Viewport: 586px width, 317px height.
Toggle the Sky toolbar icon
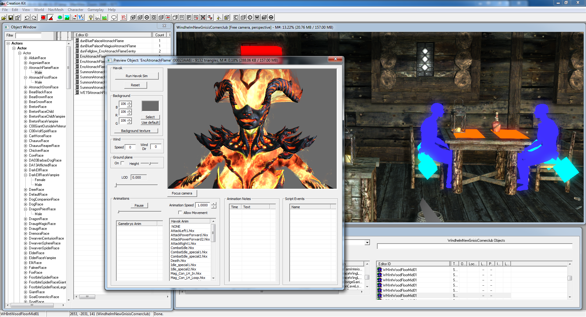pos(97,18)
